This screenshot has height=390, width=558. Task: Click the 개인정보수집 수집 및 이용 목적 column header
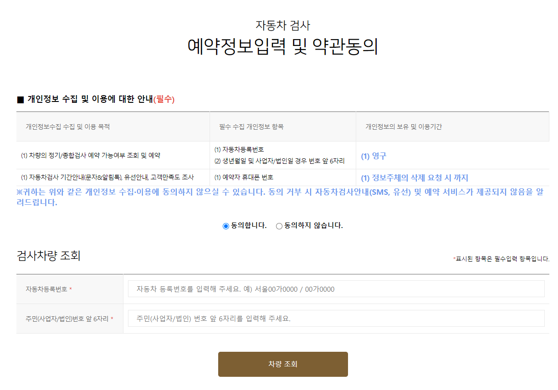tap(66, 127)
